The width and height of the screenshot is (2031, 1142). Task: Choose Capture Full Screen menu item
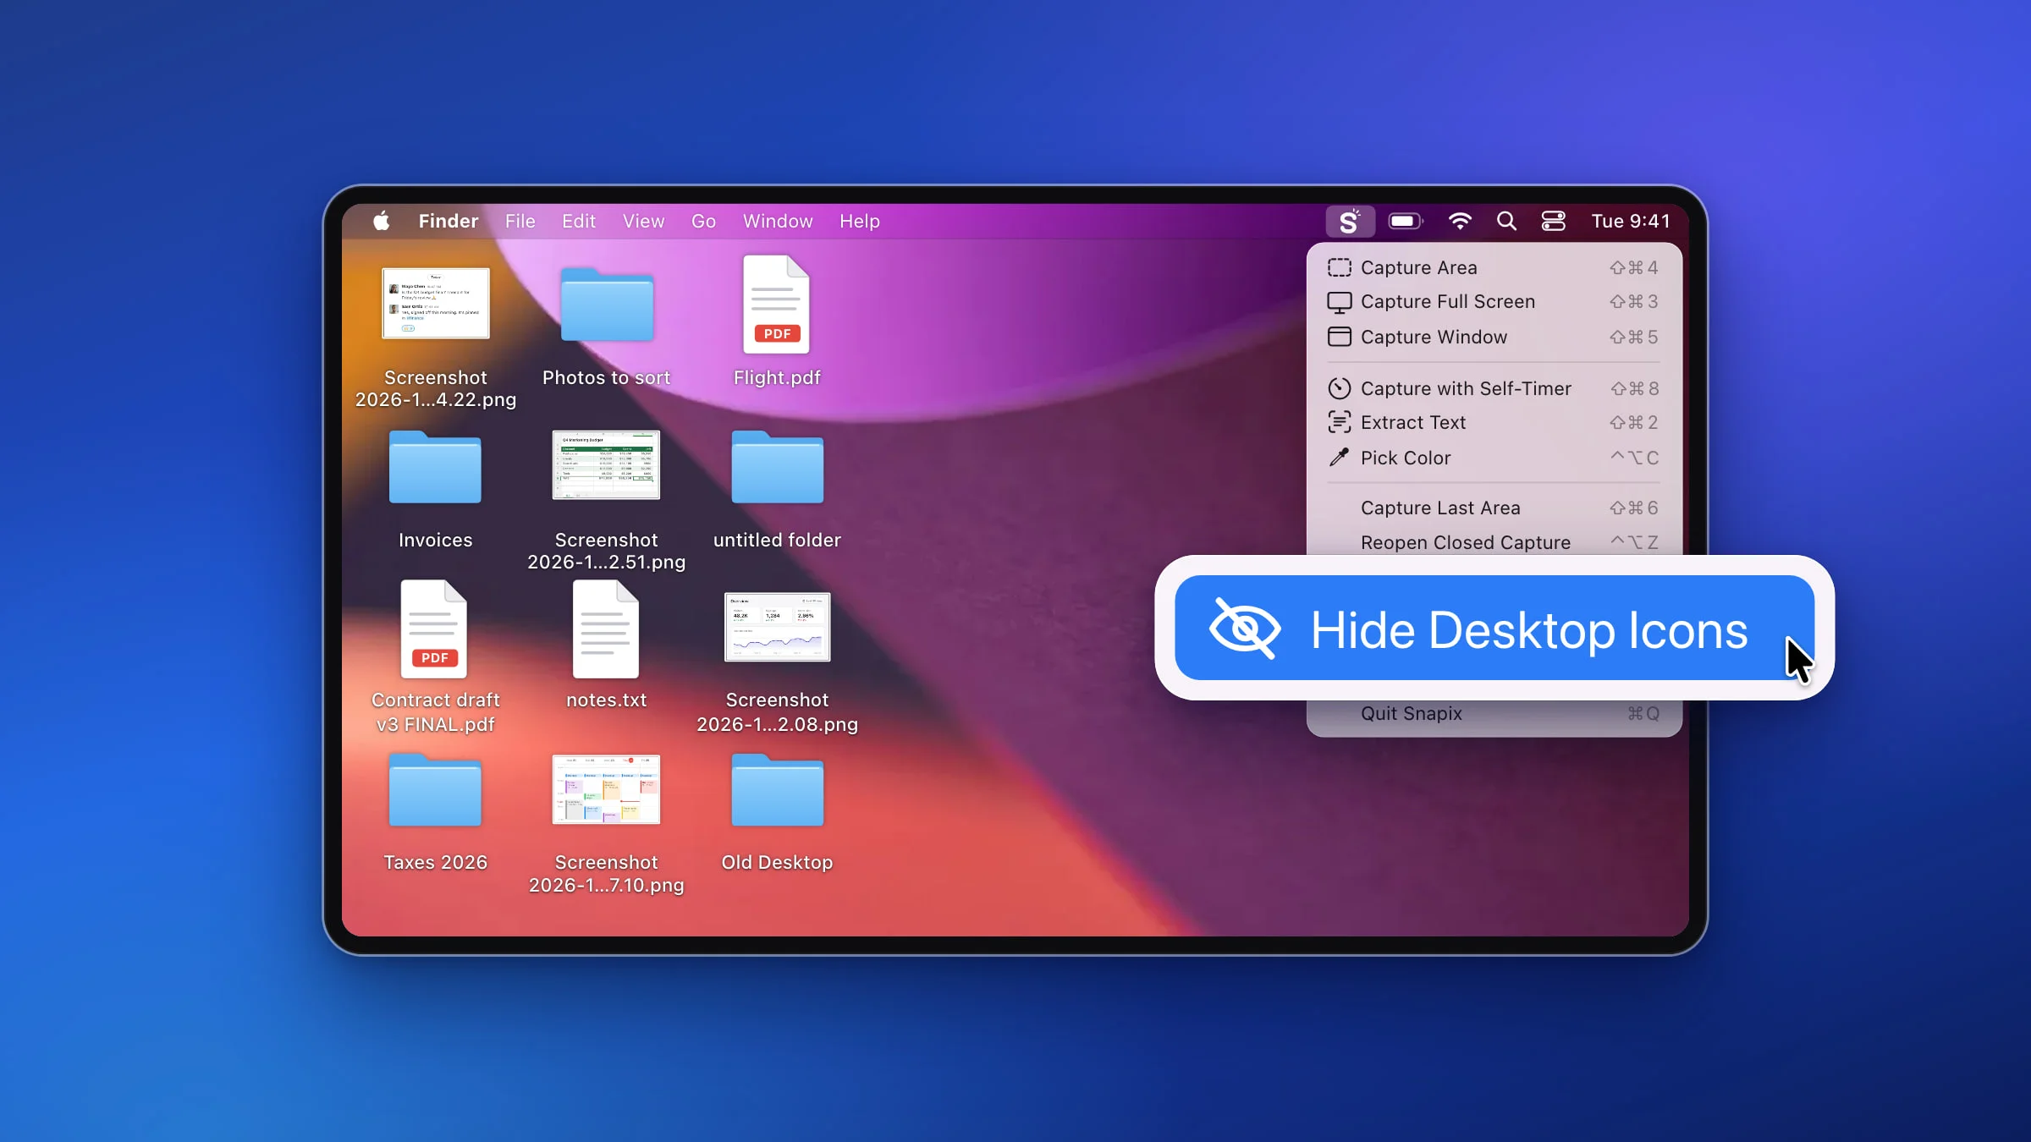[1494, 302]
